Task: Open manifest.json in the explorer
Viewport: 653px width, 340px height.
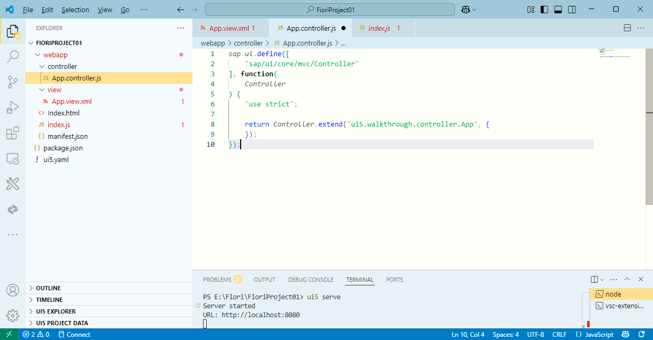Action: (109, 136)
